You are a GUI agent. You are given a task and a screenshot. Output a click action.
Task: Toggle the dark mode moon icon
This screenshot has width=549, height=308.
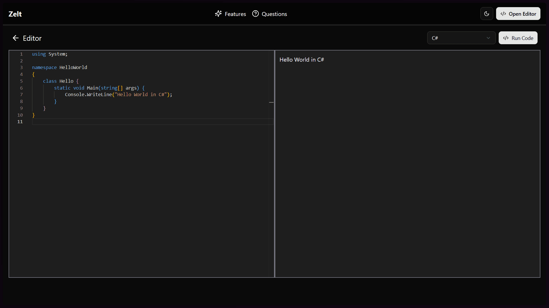[x=487, y=14]
